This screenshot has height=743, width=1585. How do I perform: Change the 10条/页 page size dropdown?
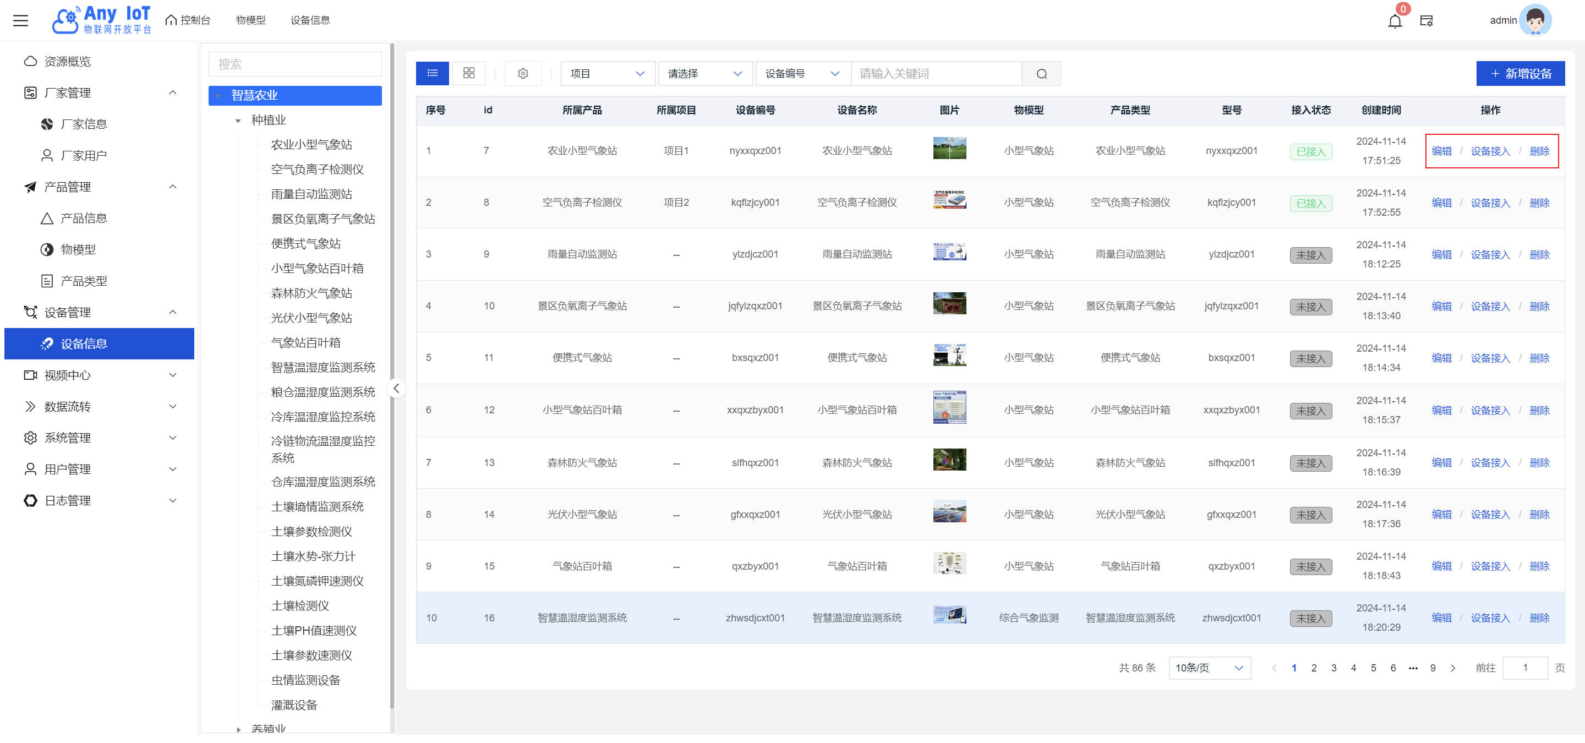1209,668
